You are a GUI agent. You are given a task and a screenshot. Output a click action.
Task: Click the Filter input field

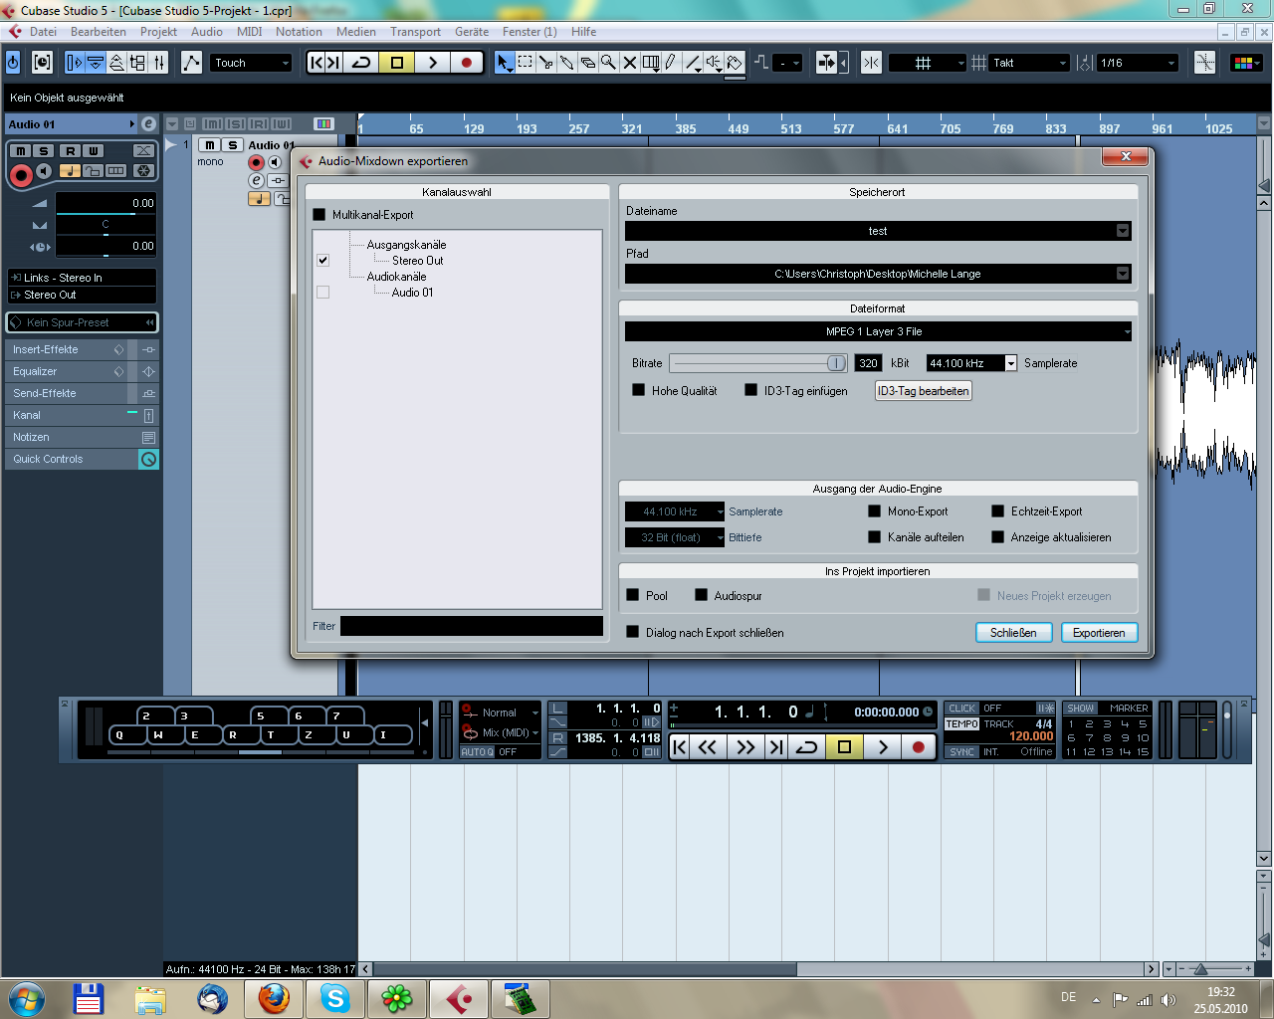pyautogui.click(x=471, y=626)
